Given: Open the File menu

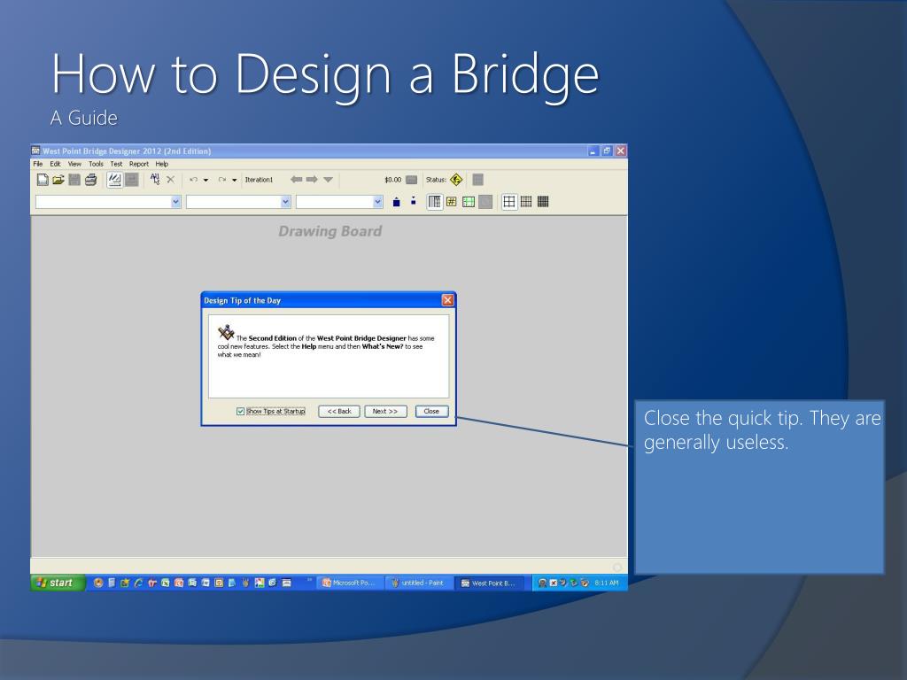Looking at the screenshot, I should (37, 164).
